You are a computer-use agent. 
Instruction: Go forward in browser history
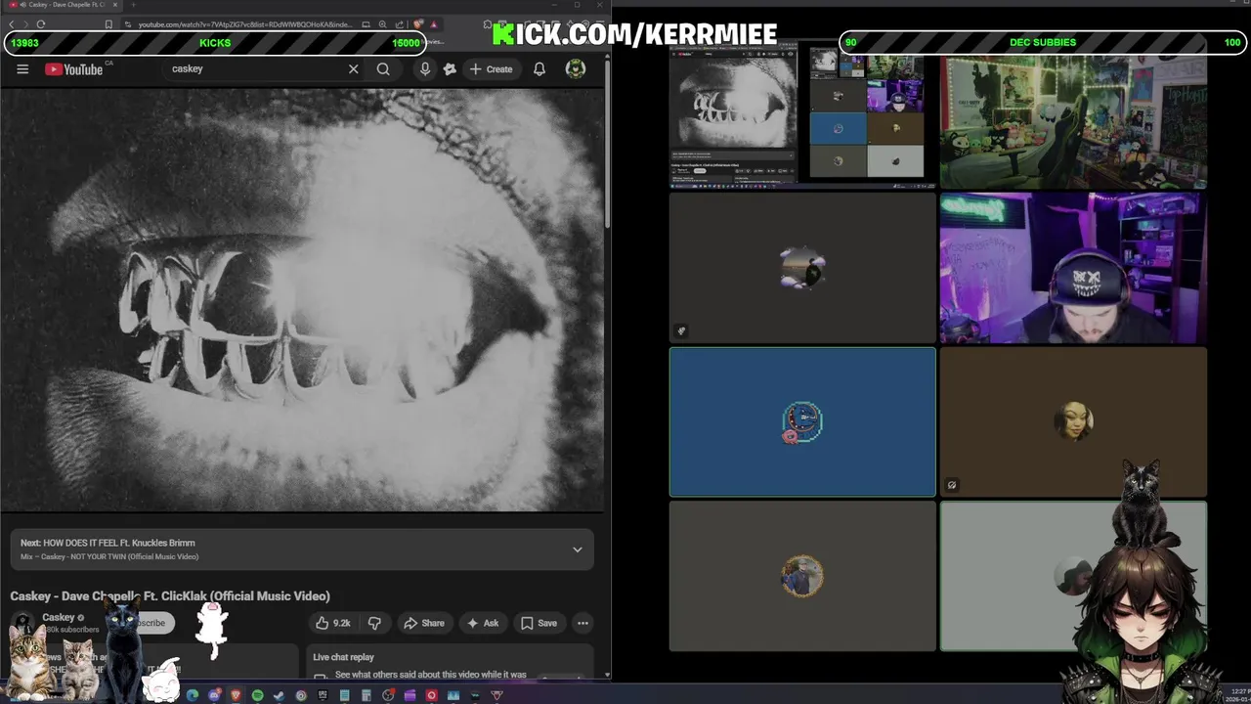coord(26,24)
